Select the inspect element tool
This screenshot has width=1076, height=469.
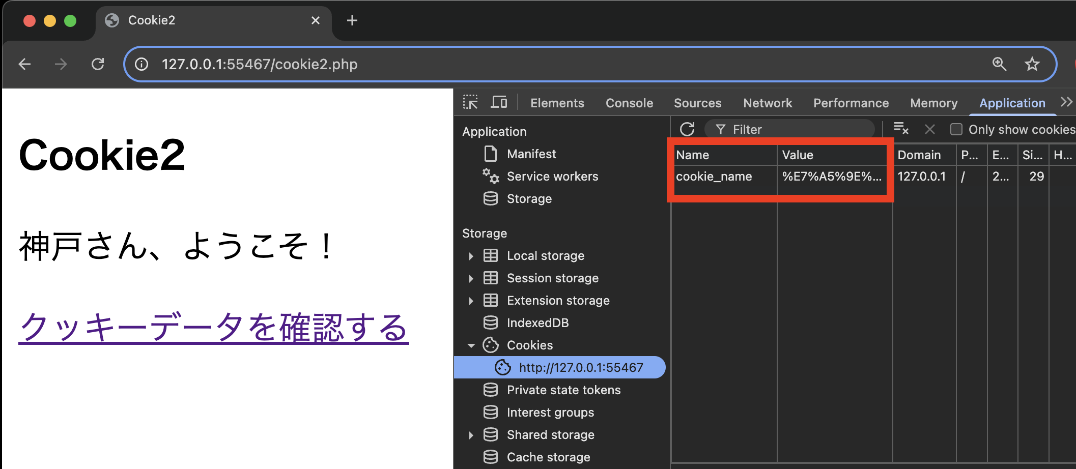(x=470, y=102)
